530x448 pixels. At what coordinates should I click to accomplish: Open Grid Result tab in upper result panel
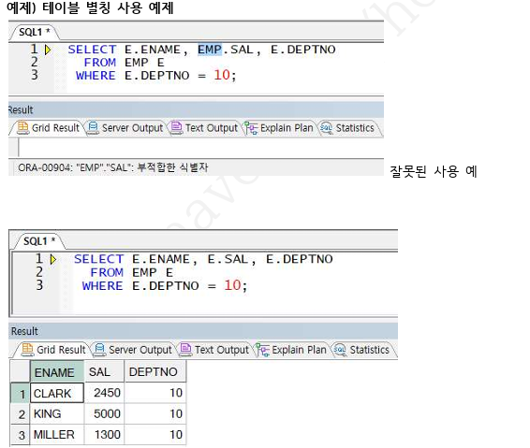tap(48, 128)
